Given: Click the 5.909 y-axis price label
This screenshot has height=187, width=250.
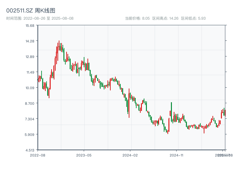Looking at the screenshot, I should pyautogui.click(x=30, y=134).
